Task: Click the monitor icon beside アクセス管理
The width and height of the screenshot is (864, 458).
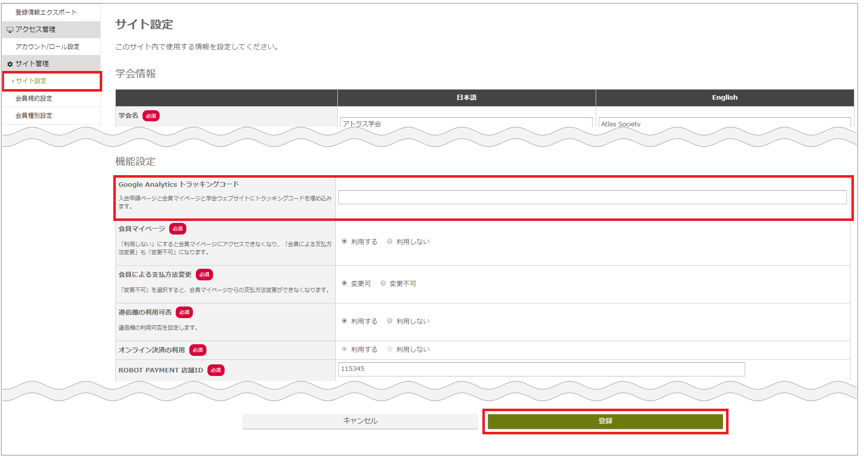Action: [x=10, y=30]
